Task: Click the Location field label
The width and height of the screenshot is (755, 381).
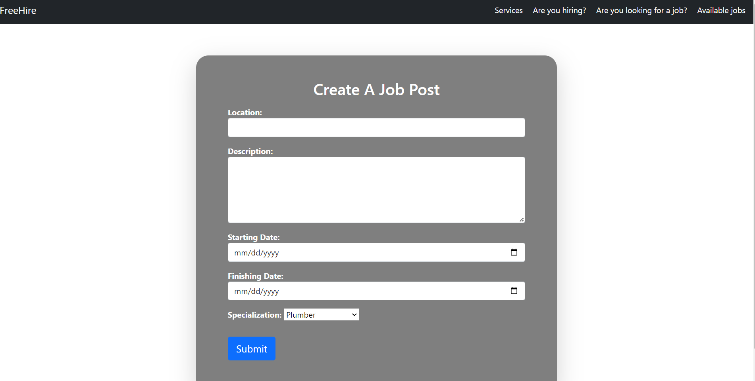Action: click(245, 112)
